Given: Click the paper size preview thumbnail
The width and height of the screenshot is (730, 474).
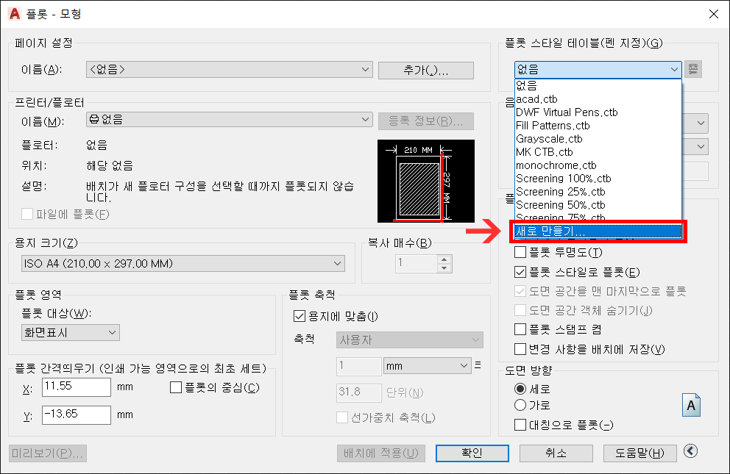Looking at the screenshot, I should (x=426, y=182).
